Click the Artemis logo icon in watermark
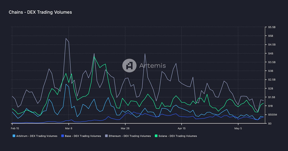Viewport: 288px width, 151px height. 129,65
